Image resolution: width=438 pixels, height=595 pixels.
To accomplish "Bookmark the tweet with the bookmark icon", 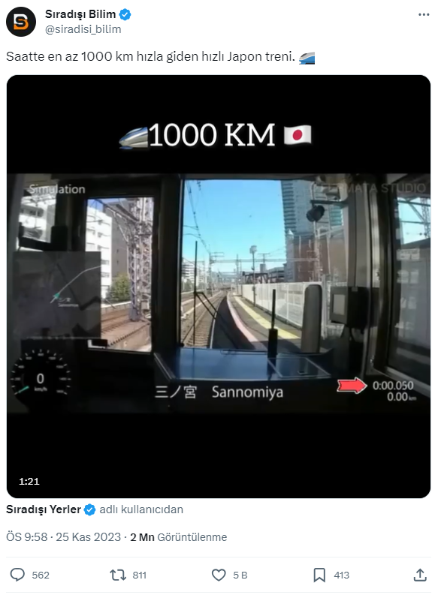I will point(319,575).
